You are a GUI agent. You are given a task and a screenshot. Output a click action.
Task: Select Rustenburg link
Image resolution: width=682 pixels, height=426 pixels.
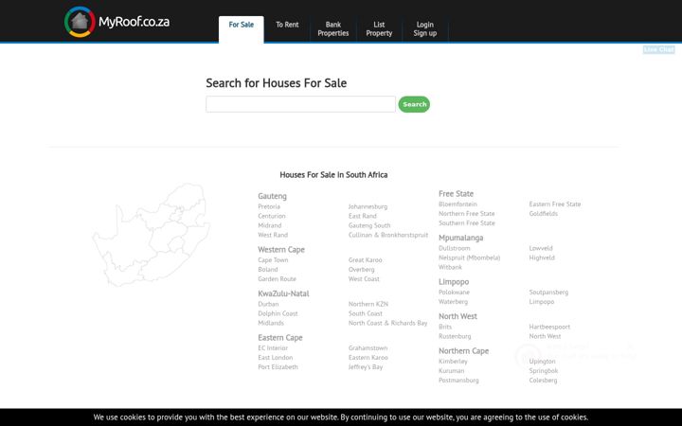point(455,336)
